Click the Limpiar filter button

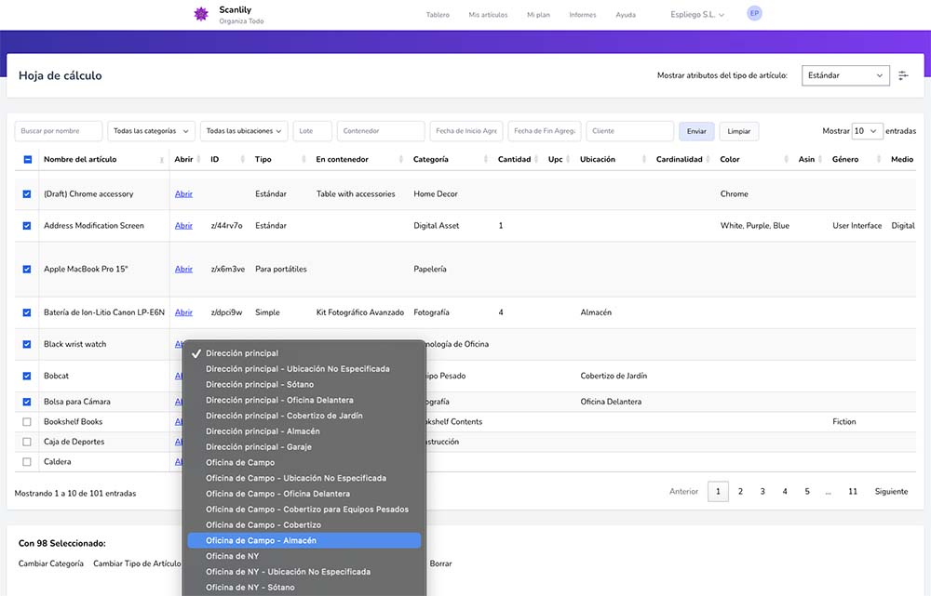739,131
